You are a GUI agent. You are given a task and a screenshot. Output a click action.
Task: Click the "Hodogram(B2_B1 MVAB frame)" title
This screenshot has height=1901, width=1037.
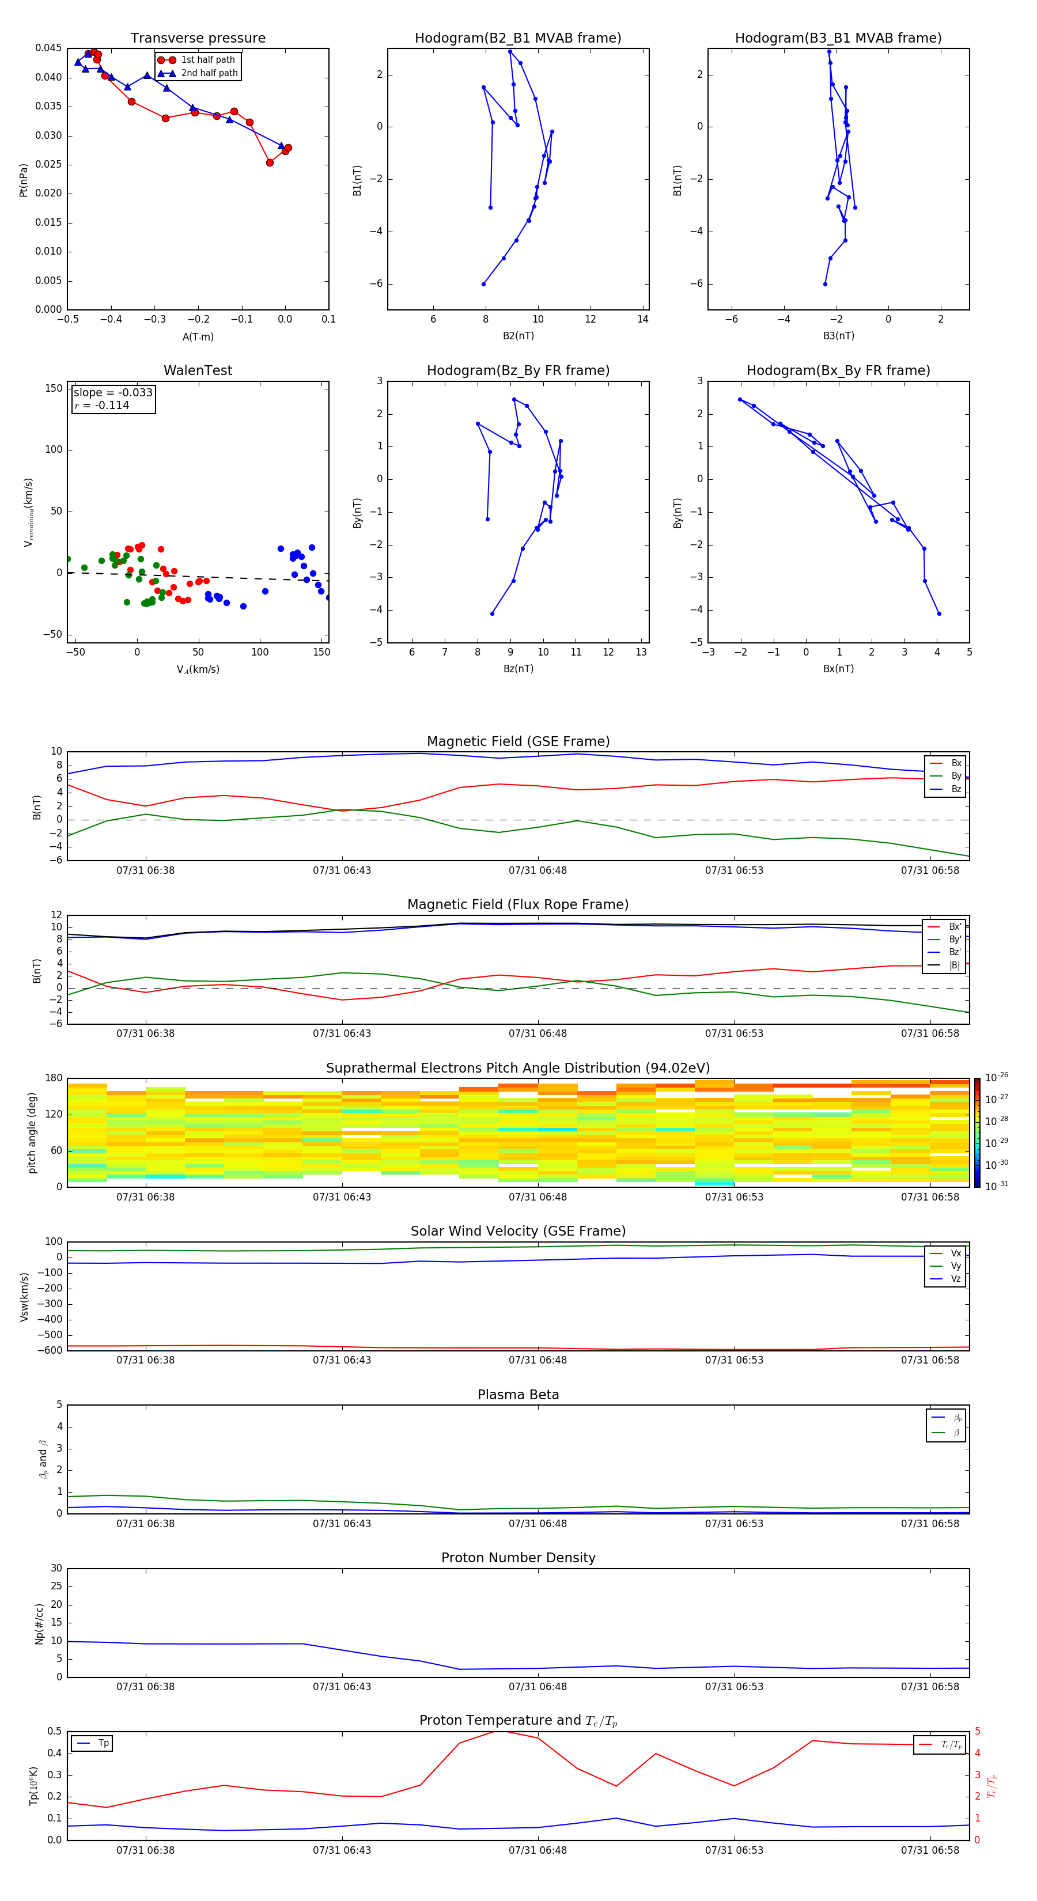pos(518,39)
